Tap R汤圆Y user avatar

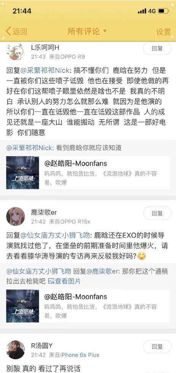[x=15, y=349]
